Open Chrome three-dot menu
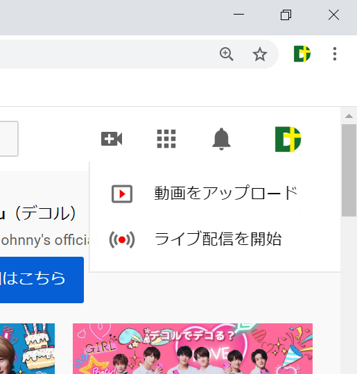The image size is (357, 374). pos(335,53)
